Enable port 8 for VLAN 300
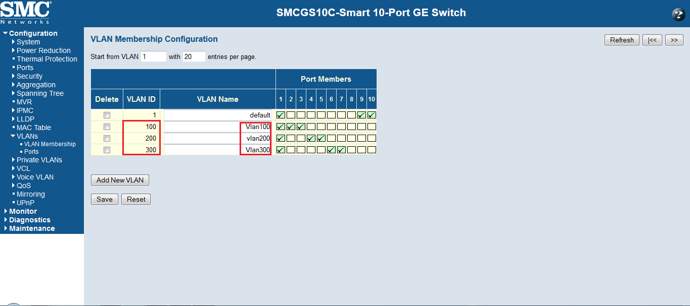The image size is (690, 306). [351, 150]
